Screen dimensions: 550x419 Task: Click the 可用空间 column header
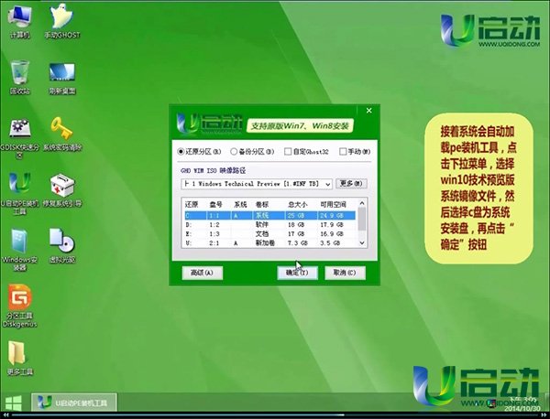coord(333,204)
